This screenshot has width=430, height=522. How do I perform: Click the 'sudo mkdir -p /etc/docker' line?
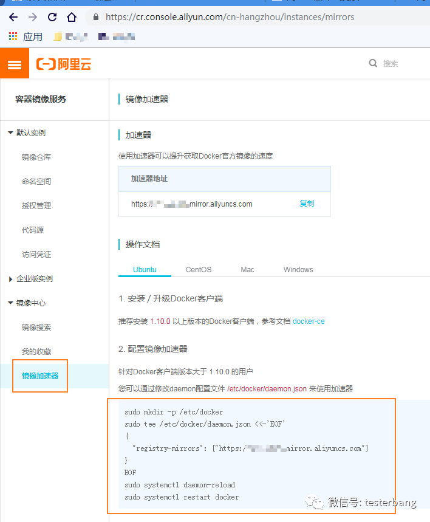click(x=174, y=412)
